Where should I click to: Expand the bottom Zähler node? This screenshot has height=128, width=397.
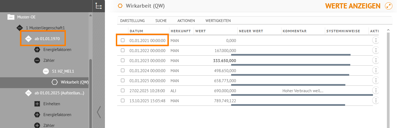pyautogui.click(x=37, y=125)
